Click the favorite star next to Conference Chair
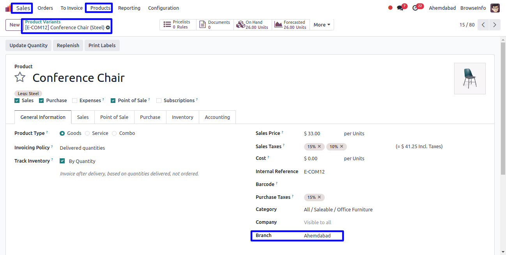This screenshot has width=506, height=255. tap(20, 77)
